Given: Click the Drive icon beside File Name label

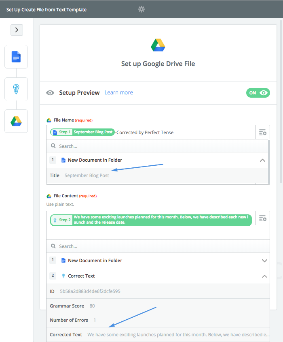Looking at the screenshot, I should pos(49,120).
